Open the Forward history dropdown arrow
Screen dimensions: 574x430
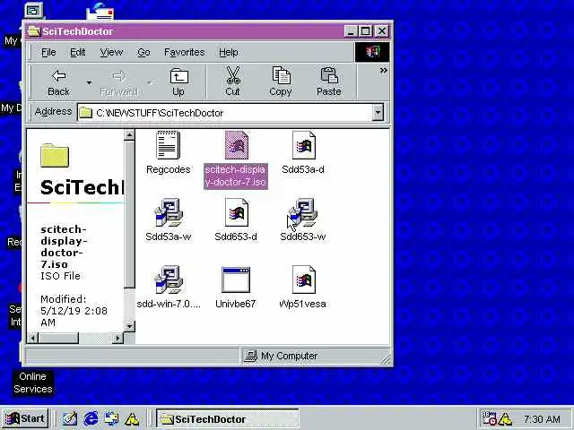[150, 82]
